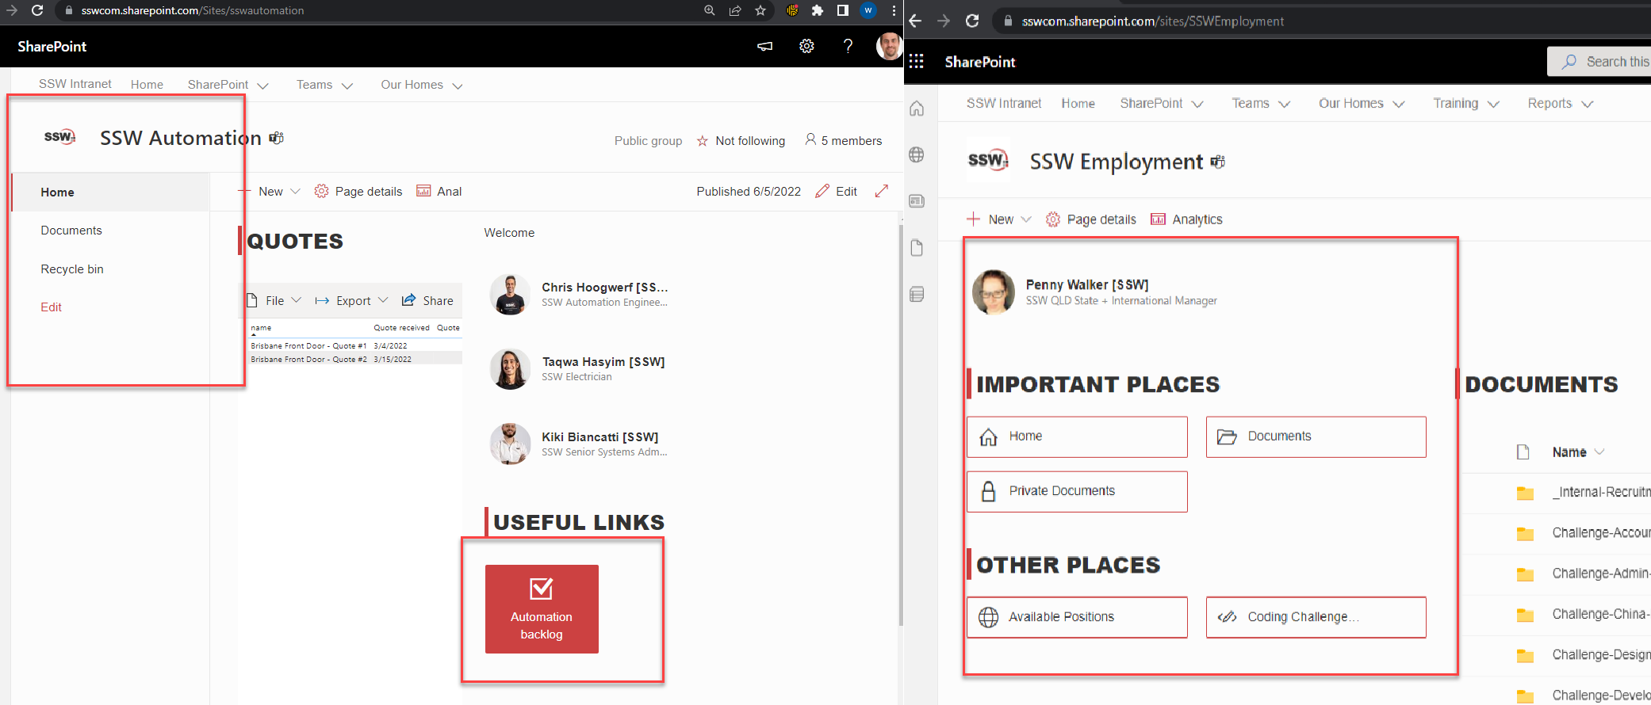1651x705 pixels.
Task: Expand page with the diagonal arrows icon
Action: coord(881,191)
